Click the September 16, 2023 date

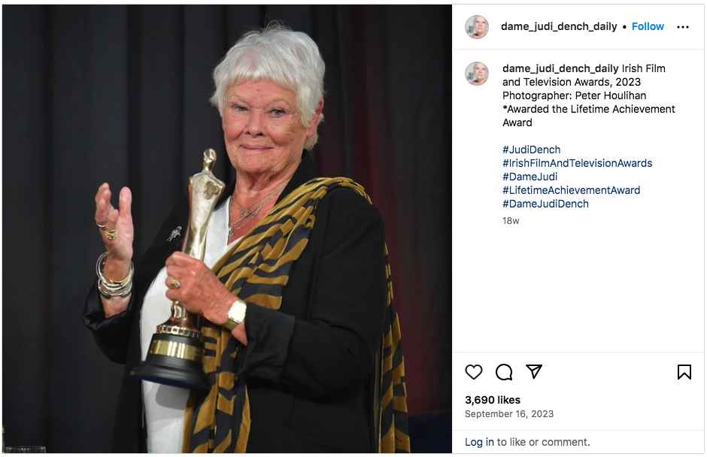[x=509, y=413]
